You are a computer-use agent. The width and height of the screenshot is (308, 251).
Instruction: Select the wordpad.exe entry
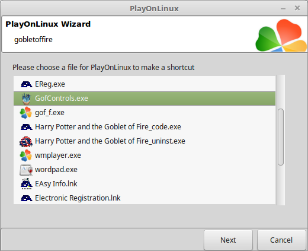pyautogui.click(x=145, y=170)
